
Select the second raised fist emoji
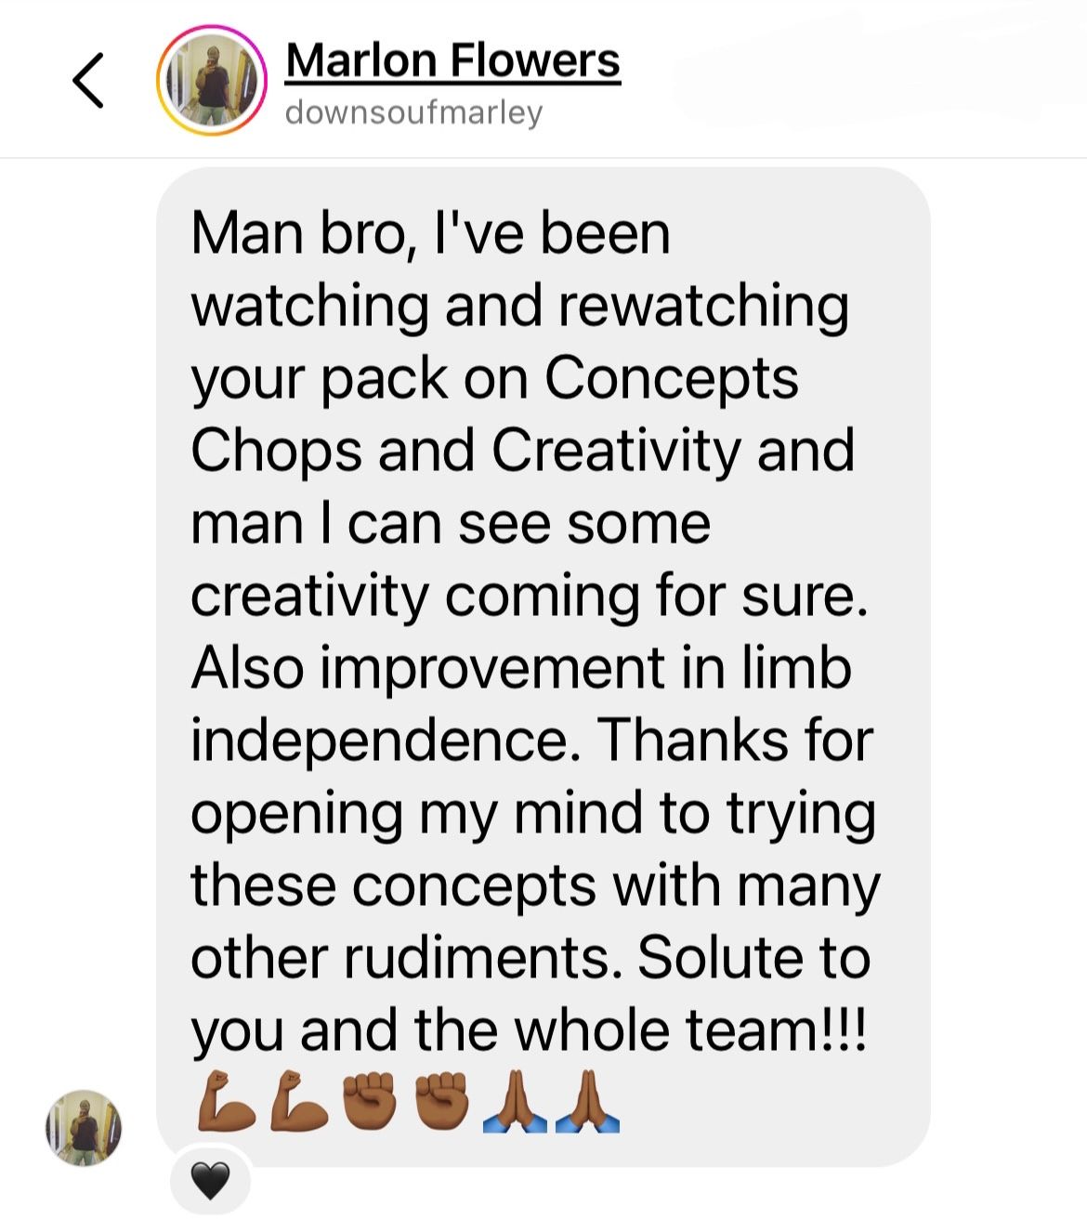point(442,1101)
